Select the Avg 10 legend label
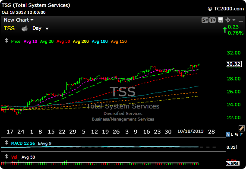The image size is (246, 169). tap(30, 41)
